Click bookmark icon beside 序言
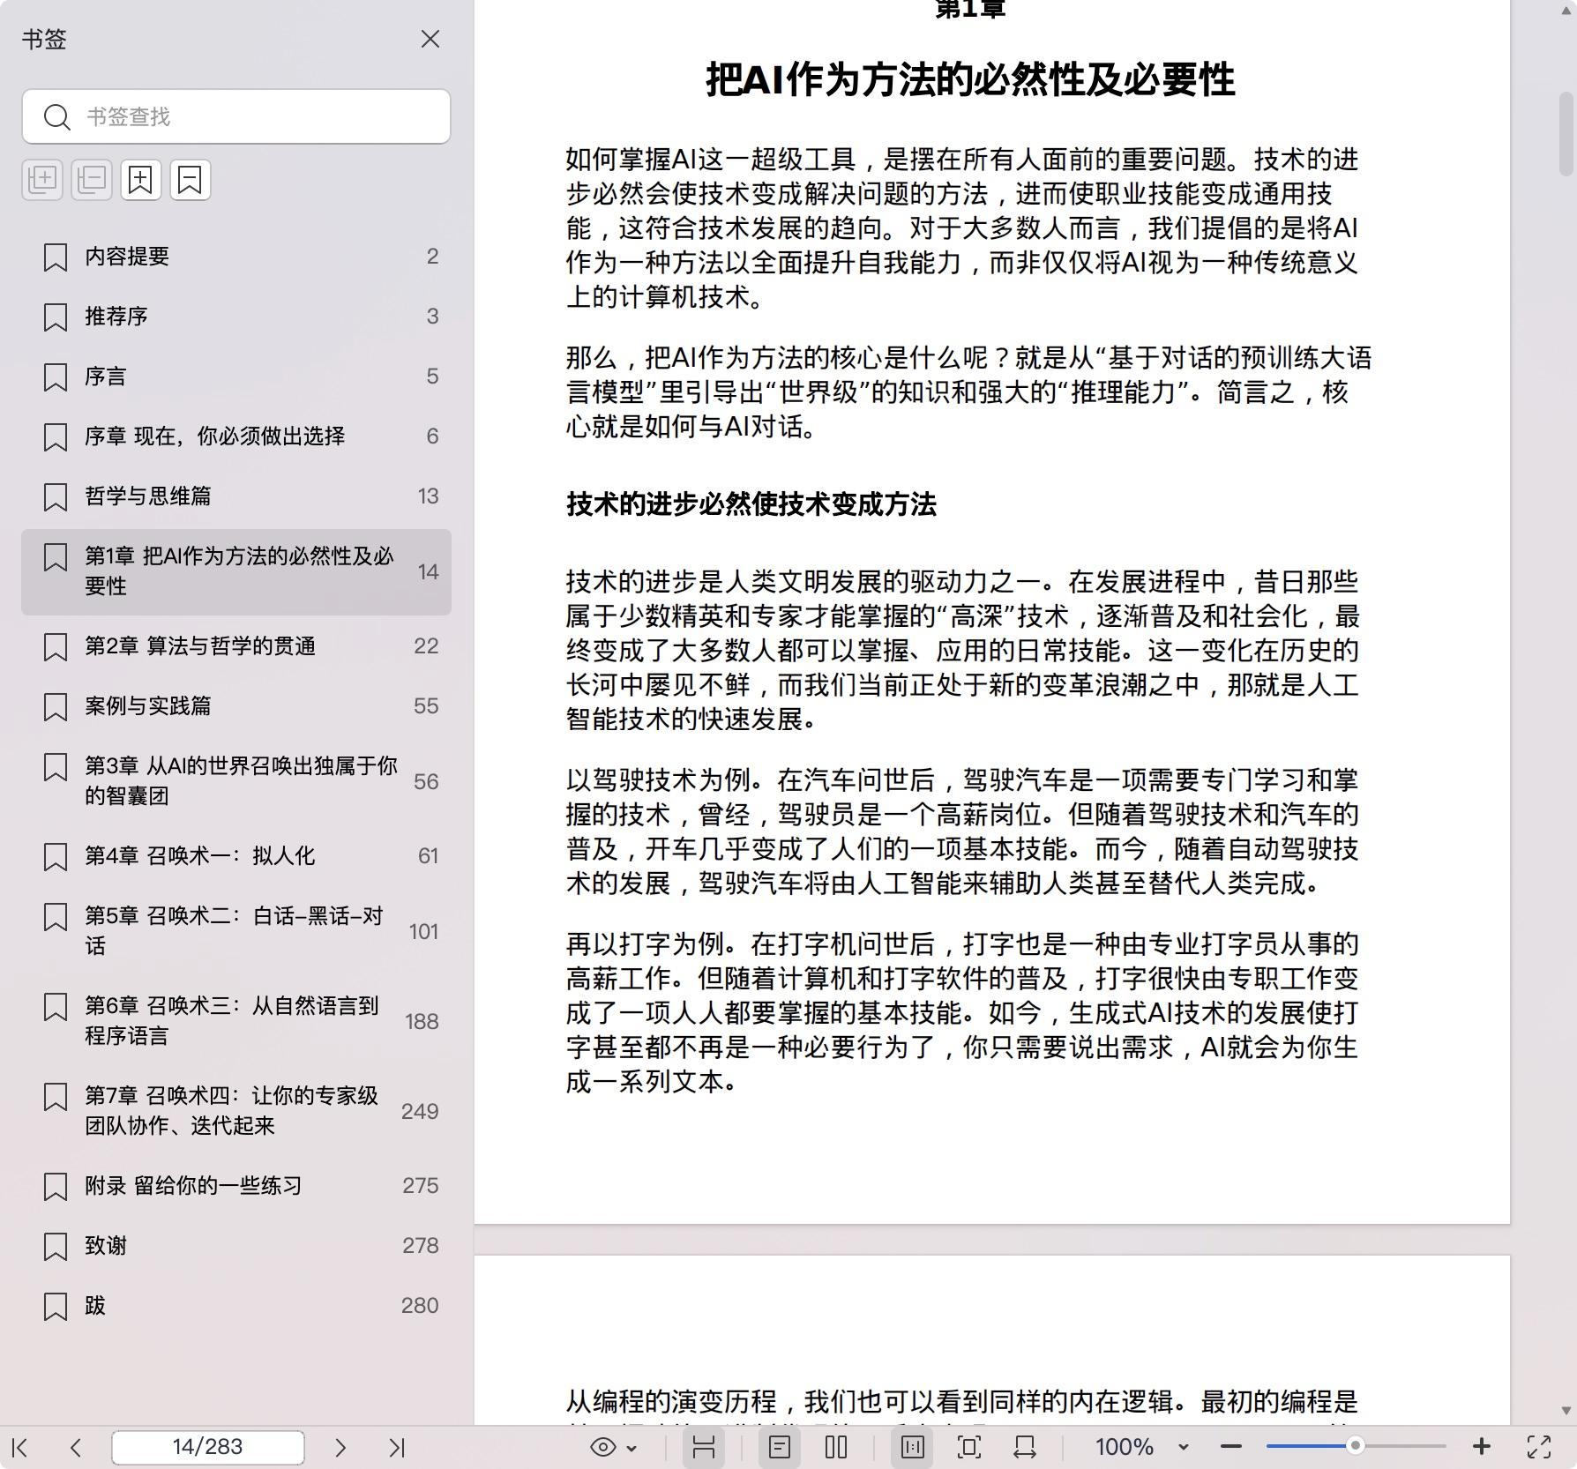This screenshot has width=1577, height=1469. pyautogui.click(x=56, y=377)
